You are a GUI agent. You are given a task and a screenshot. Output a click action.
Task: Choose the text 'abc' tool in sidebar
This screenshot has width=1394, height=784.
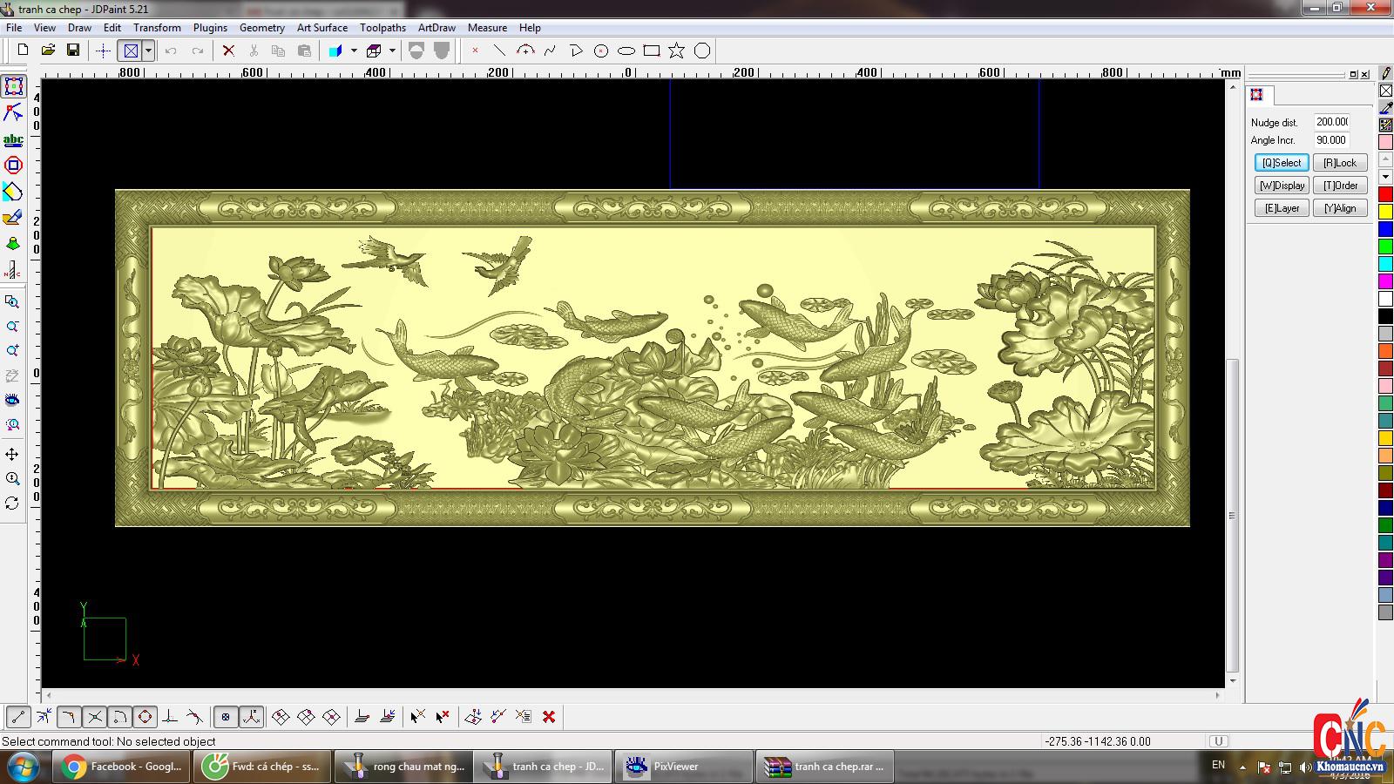13,139
